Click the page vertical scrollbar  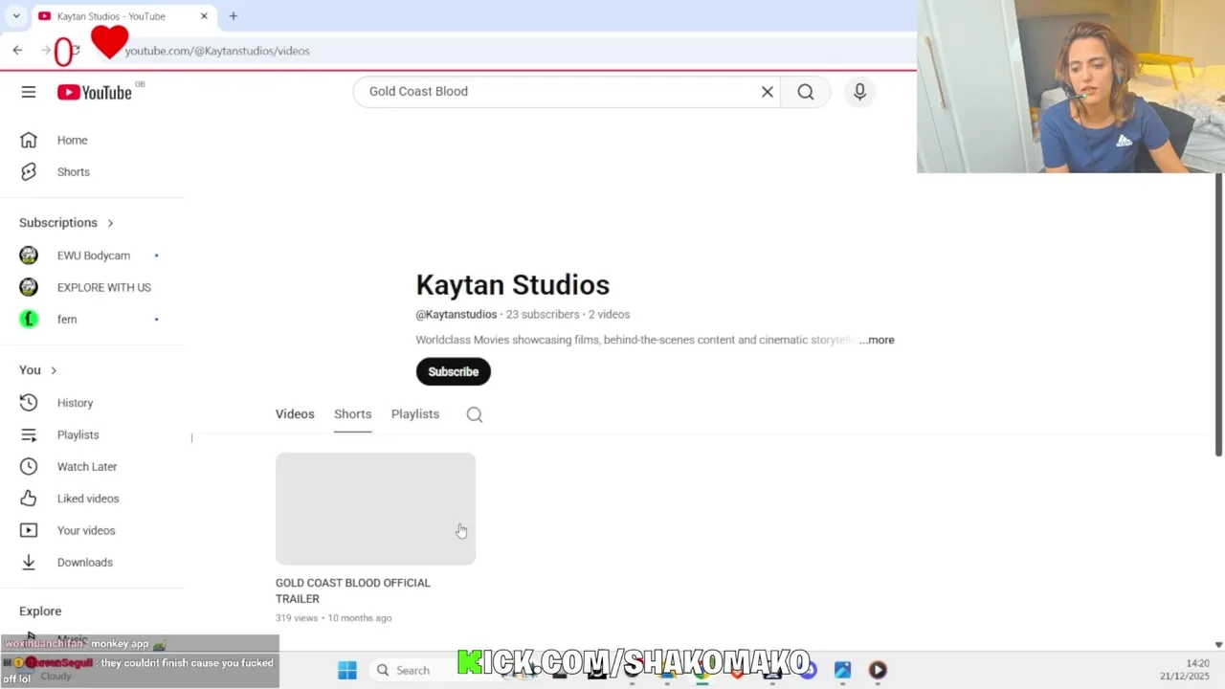click(1218, 316)
